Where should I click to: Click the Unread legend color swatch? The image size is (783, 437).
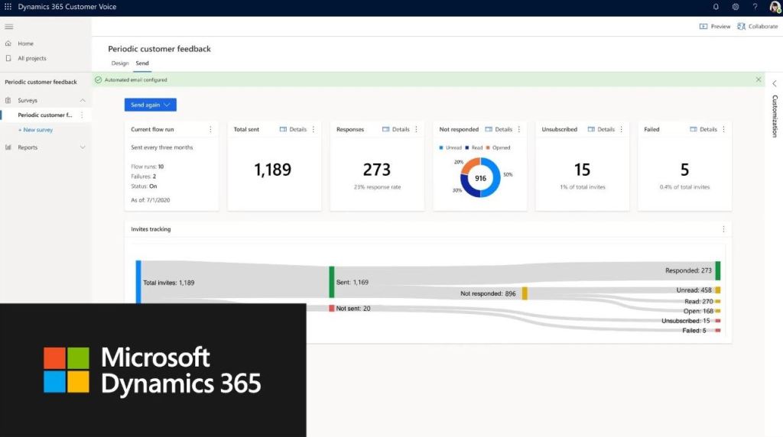441,148
